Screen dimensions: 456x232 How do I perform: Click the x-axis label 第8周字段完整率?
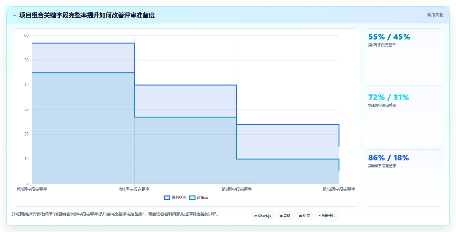pyautogui.click(x=237, y=189)
